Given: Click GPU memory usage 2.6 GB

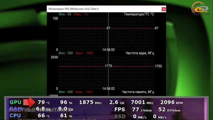Looking at the screenshot, I should click(117, 102).
